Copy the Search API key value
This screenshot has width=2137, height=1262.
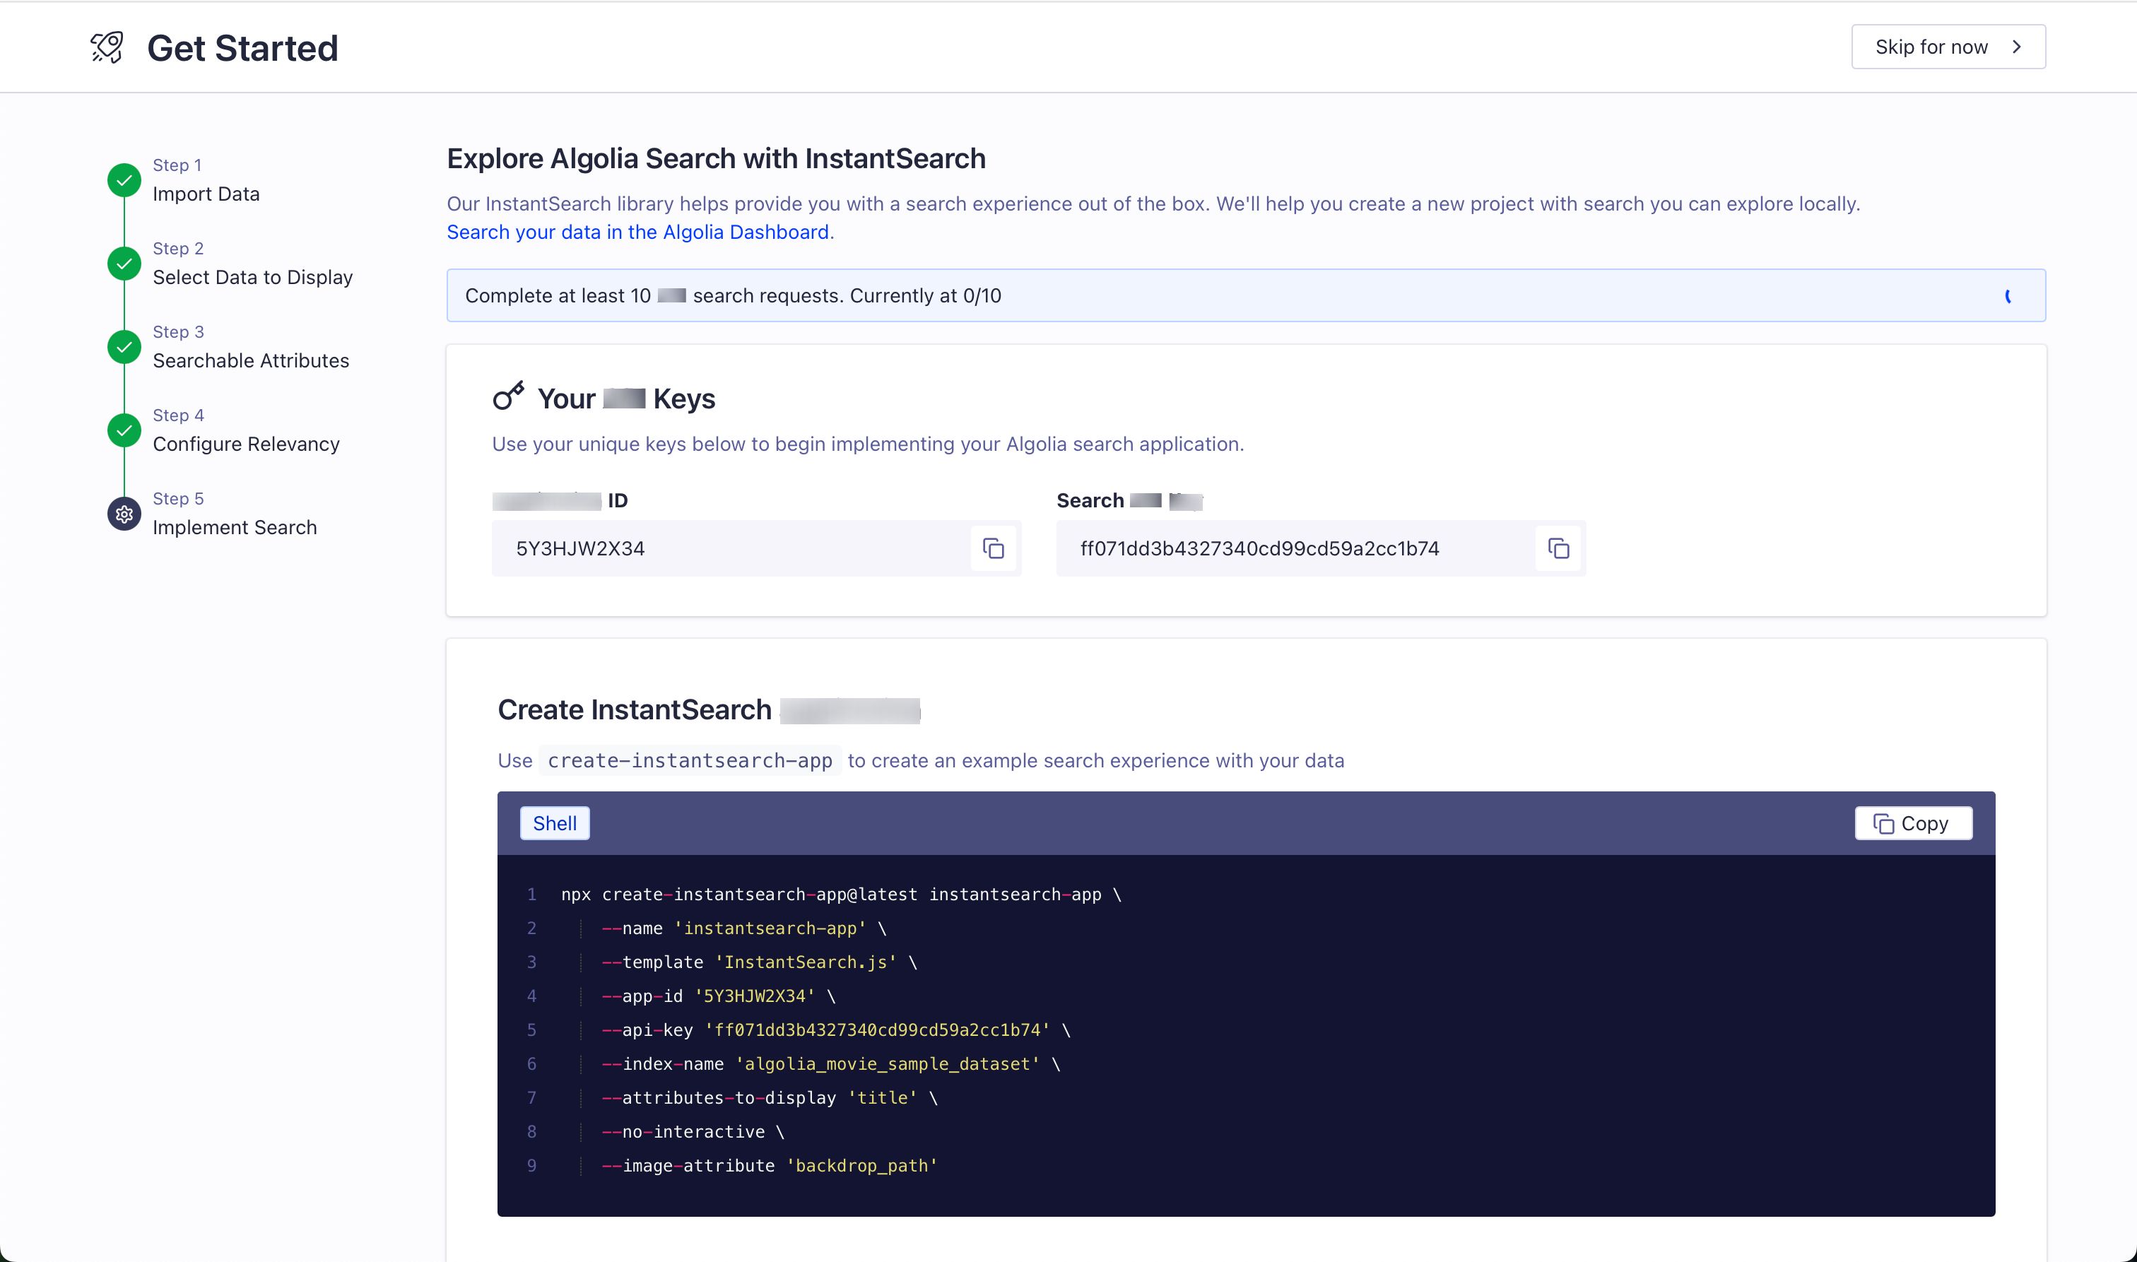pos(1558,548)
